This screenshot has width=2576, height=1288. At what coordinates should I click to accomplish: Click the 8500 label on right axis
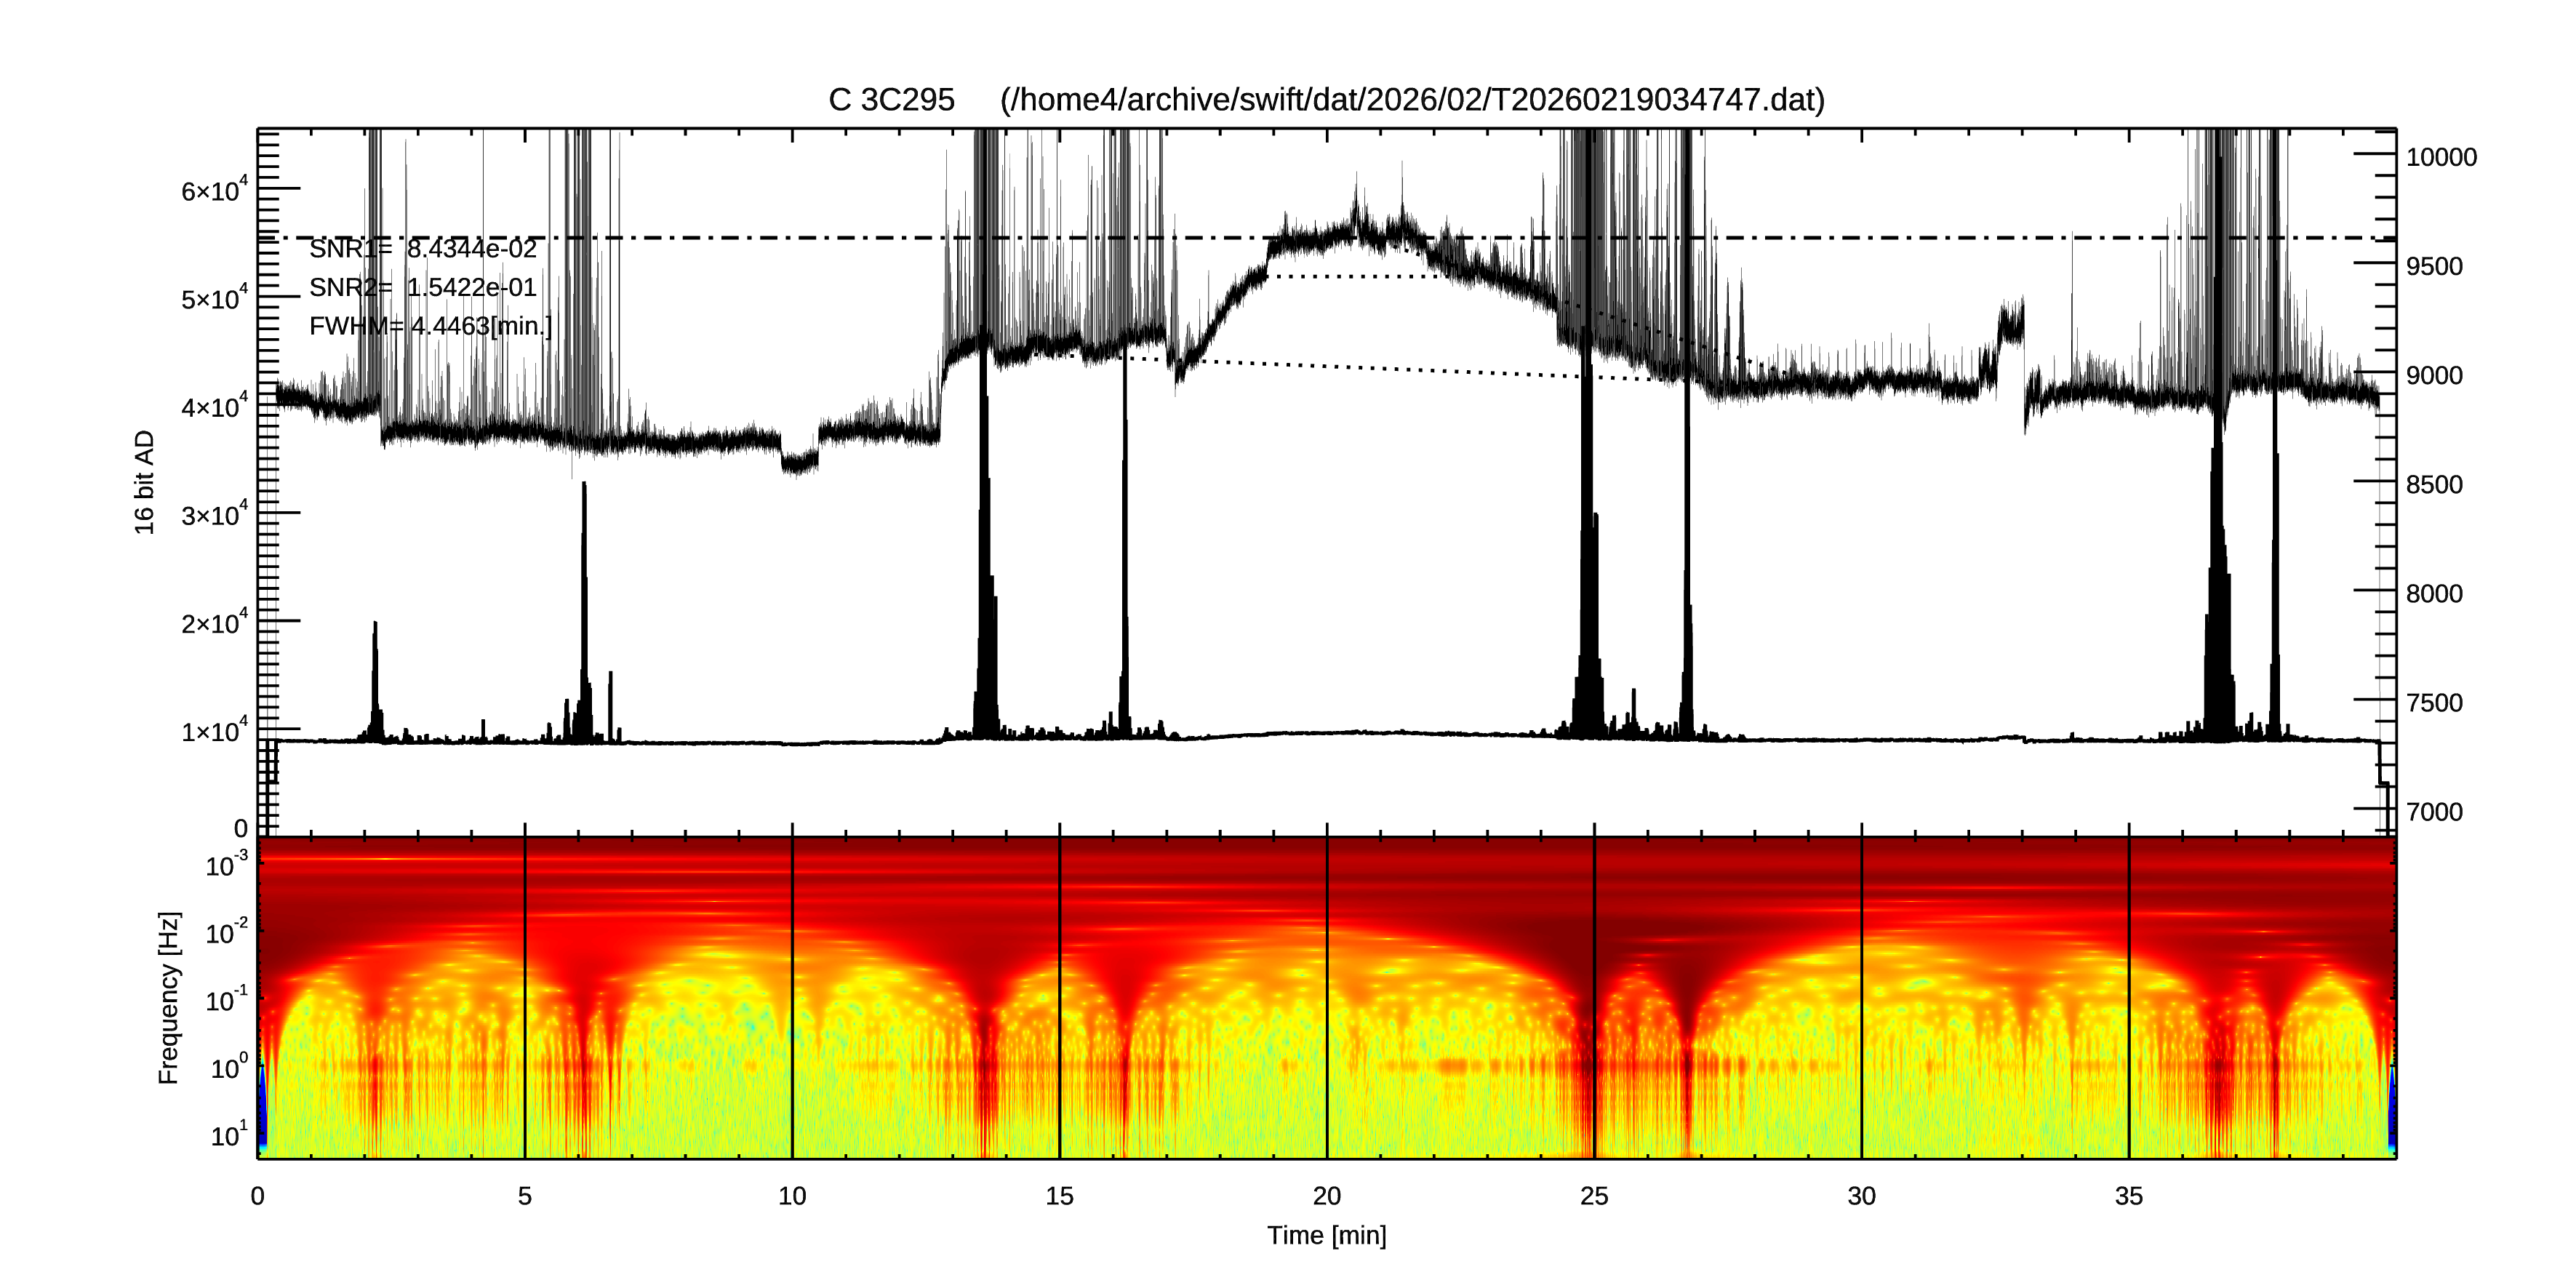pyautogui.click(x=2434, y=485)
